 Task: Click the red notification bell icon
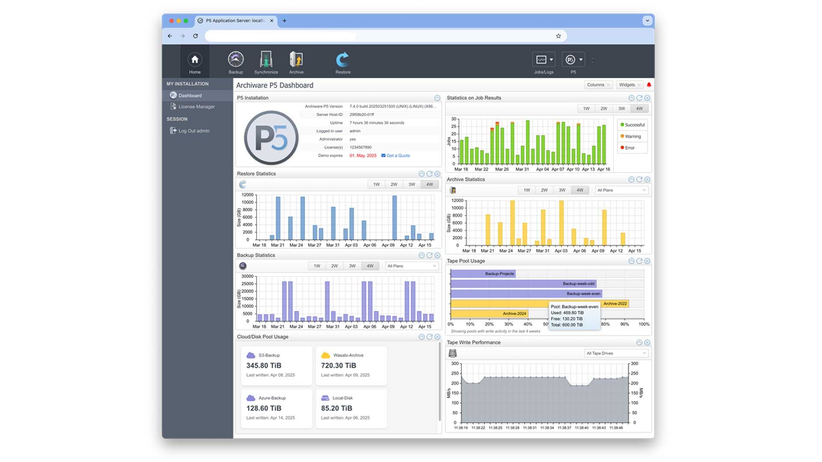[649, 85]
